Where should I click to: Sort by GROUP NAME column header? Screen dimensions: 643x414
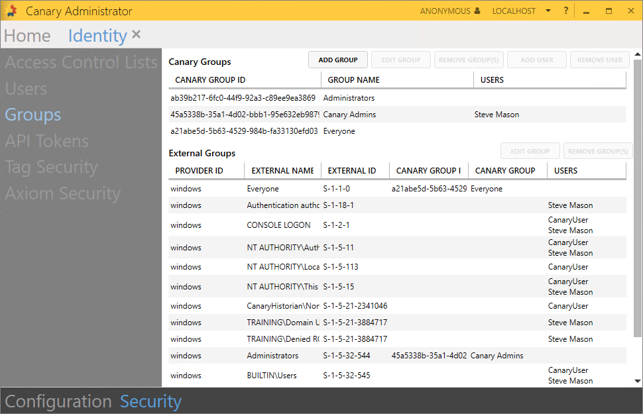coord(397,80)
